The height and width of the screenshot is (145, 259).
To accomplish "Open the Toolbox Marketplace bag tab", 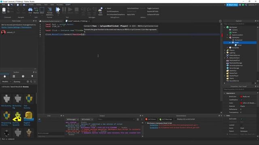I will (4, 76).
